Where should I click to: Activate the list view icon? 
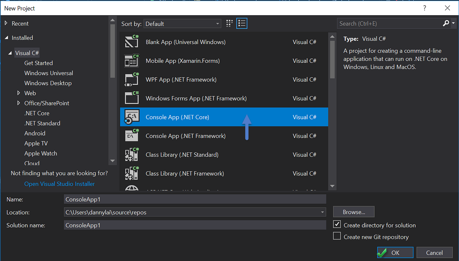pos(242,23)
